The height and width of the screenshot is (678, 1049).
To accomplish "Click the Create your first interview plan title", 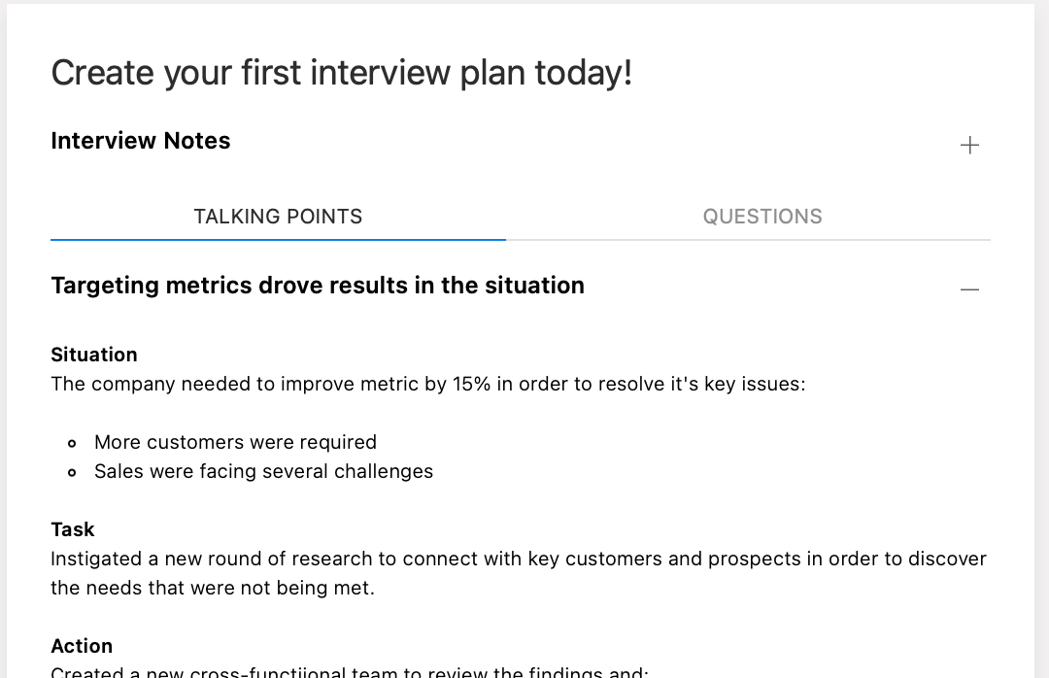I will point(342,73).
